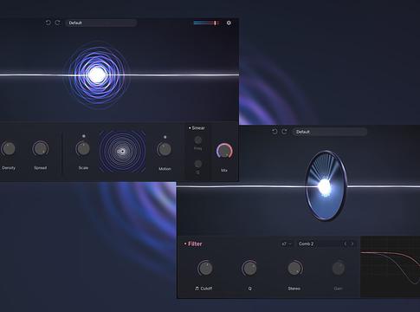
Task: Click redo arrow in top plugin header
Action: click(x=57, y=23)
